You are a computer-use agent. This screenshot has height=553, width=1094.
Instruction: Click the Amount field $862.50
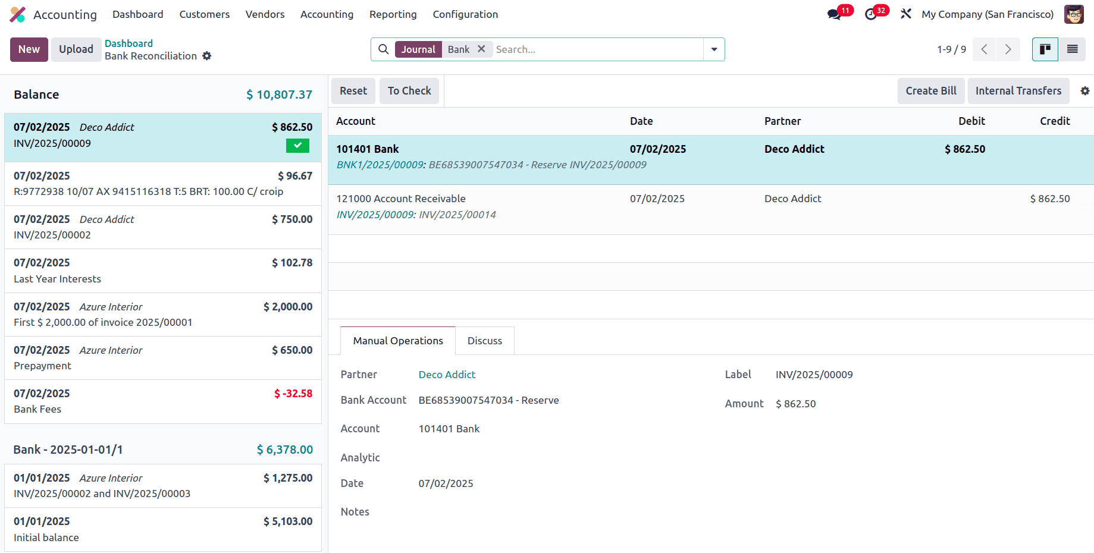click(x=796, y=404)
